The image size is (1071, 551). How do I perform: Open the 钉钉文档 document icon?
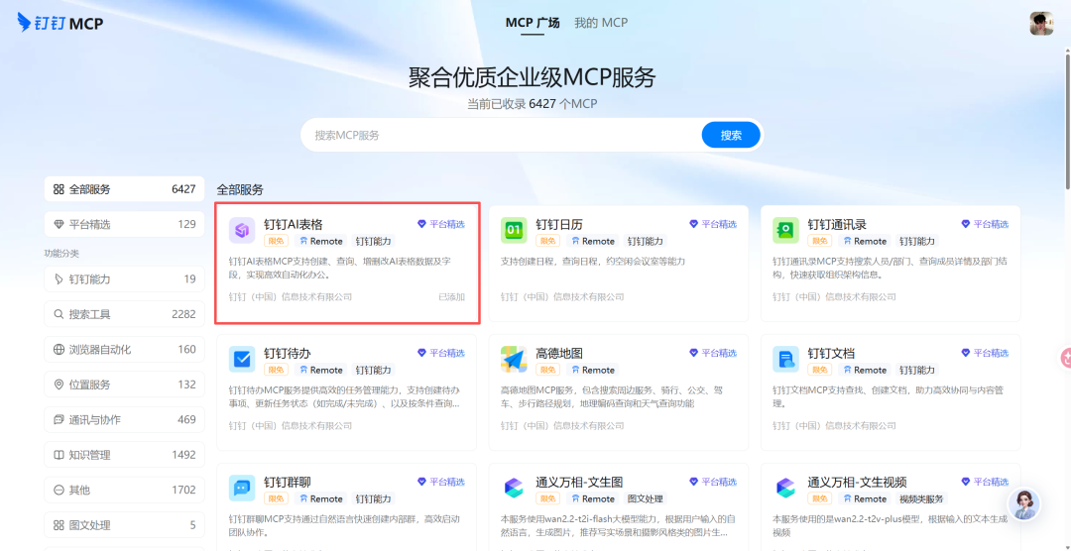pos(785,359)
